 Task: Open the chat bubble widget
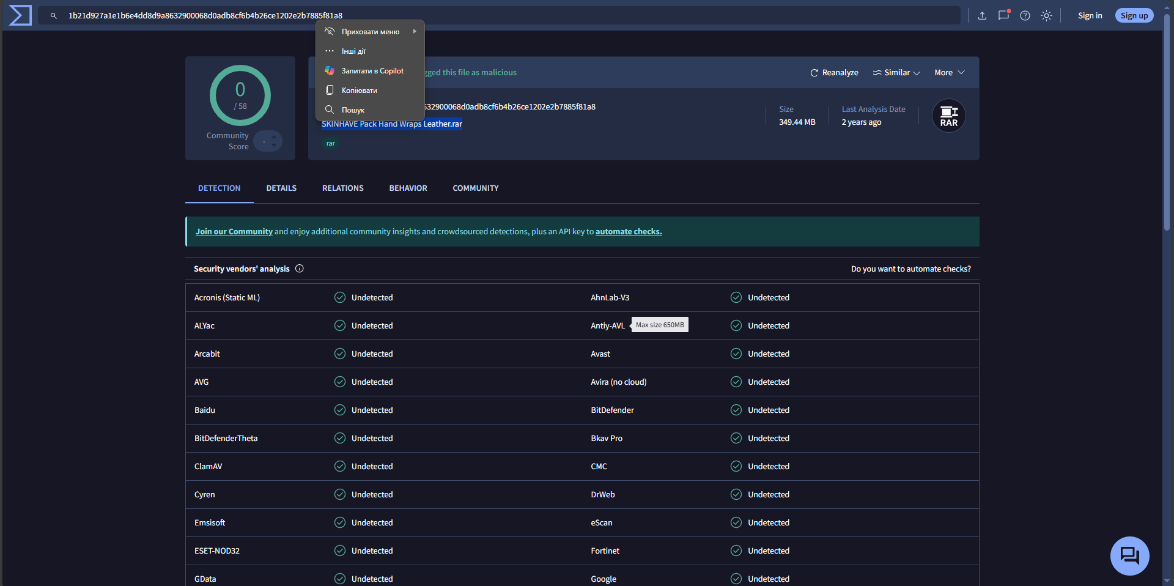point(1129,556)
